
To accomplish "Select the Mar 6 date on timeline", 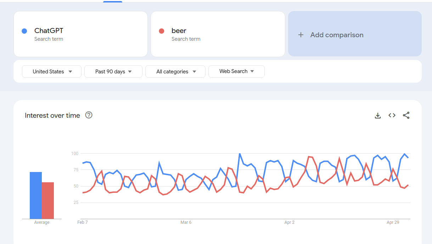I will 186,222.
